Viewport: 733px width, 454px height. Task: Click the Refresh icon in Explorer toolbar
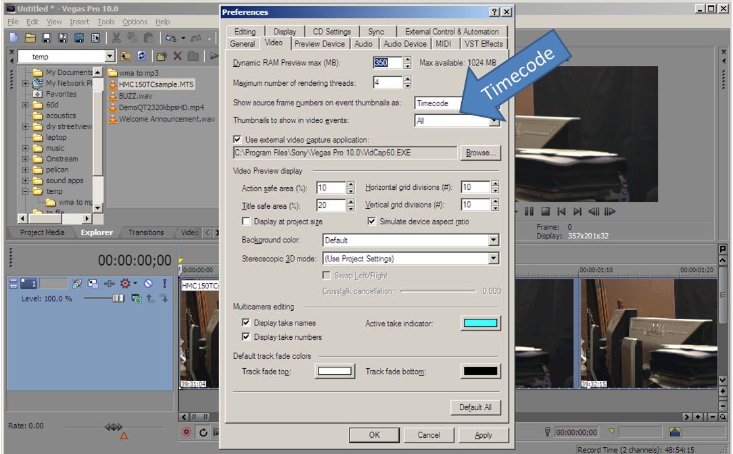[x=142, y=57]
